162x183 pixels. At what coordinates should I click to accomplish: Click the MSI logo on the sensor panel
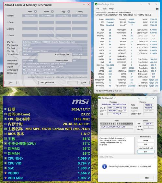(81, 102)
